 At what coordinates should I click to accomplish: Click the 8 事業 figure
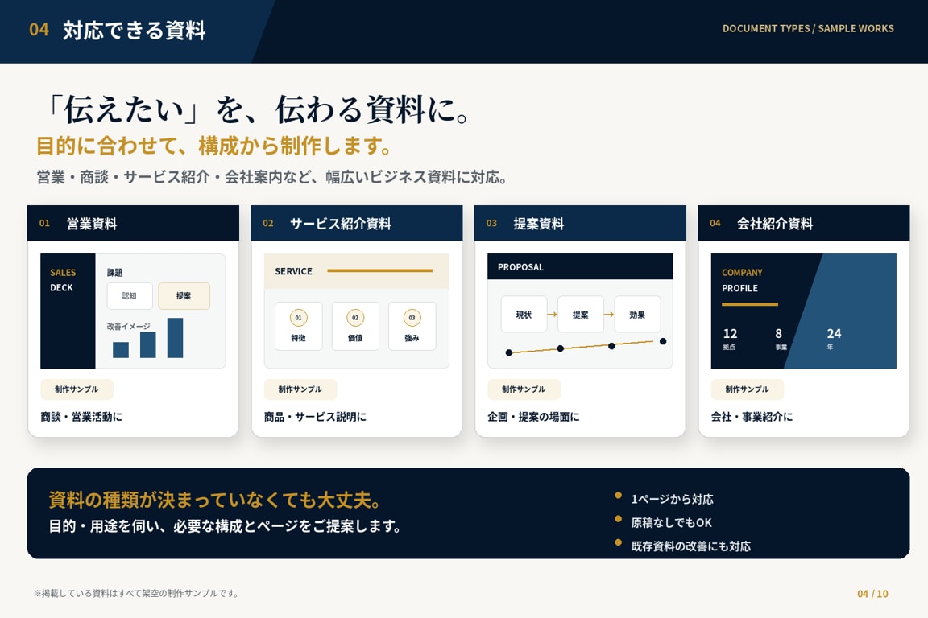[781, 338]
